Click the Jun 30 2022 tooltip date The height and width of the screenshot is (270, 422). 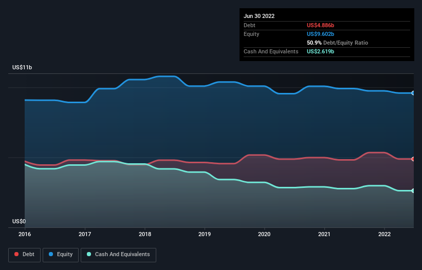point(259,16)
